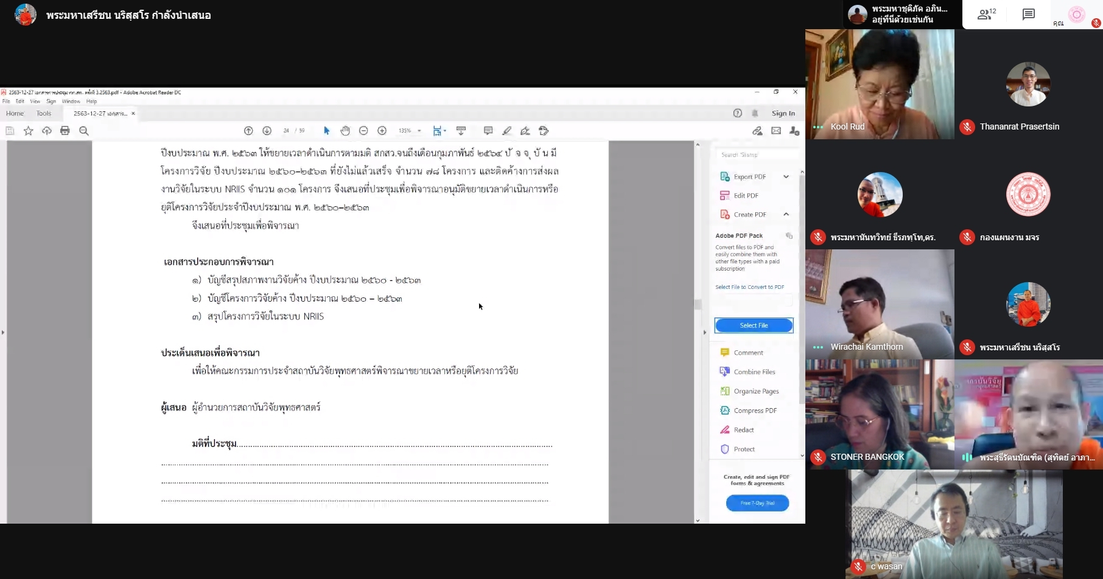Add a sticky note comment from the toolbar
1103x579 pixels.
point(488,131)
